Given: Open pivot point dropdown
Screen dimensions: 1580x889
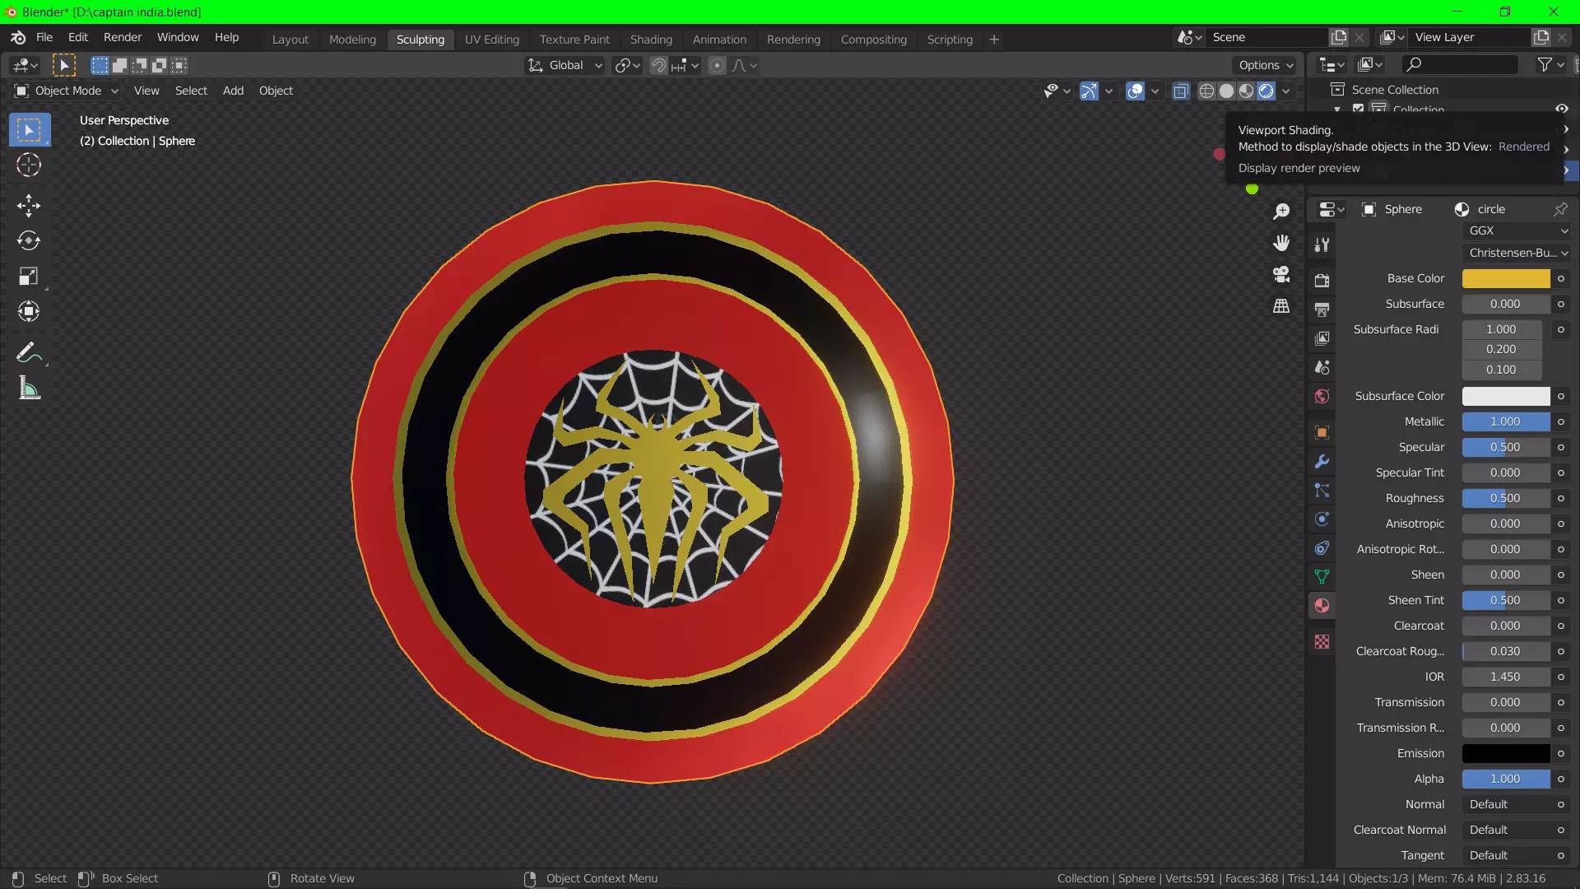Looking at the screenshot, I should pyautogui.click(x=627, y=65).
